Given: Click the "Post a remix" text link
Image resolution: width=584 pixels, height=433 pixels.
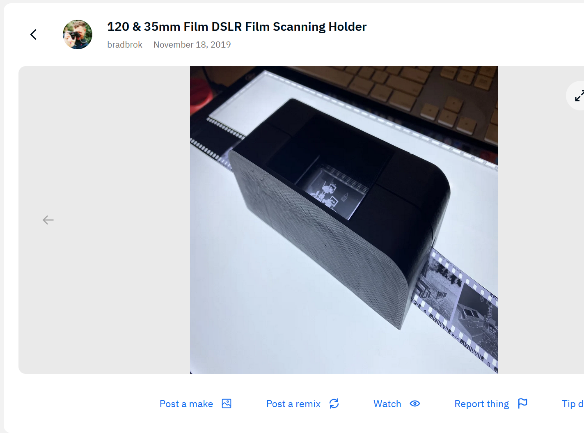Looking at the screenshot, I should pos(293,404).
